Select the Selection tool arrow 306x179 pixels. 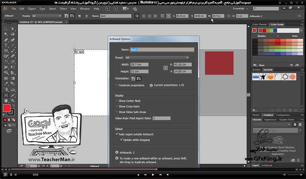point(6,29)
